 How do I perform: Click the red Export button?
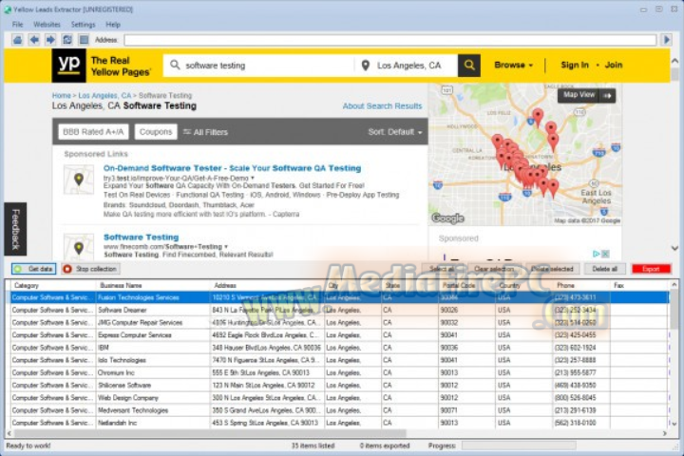pos(651,269)
